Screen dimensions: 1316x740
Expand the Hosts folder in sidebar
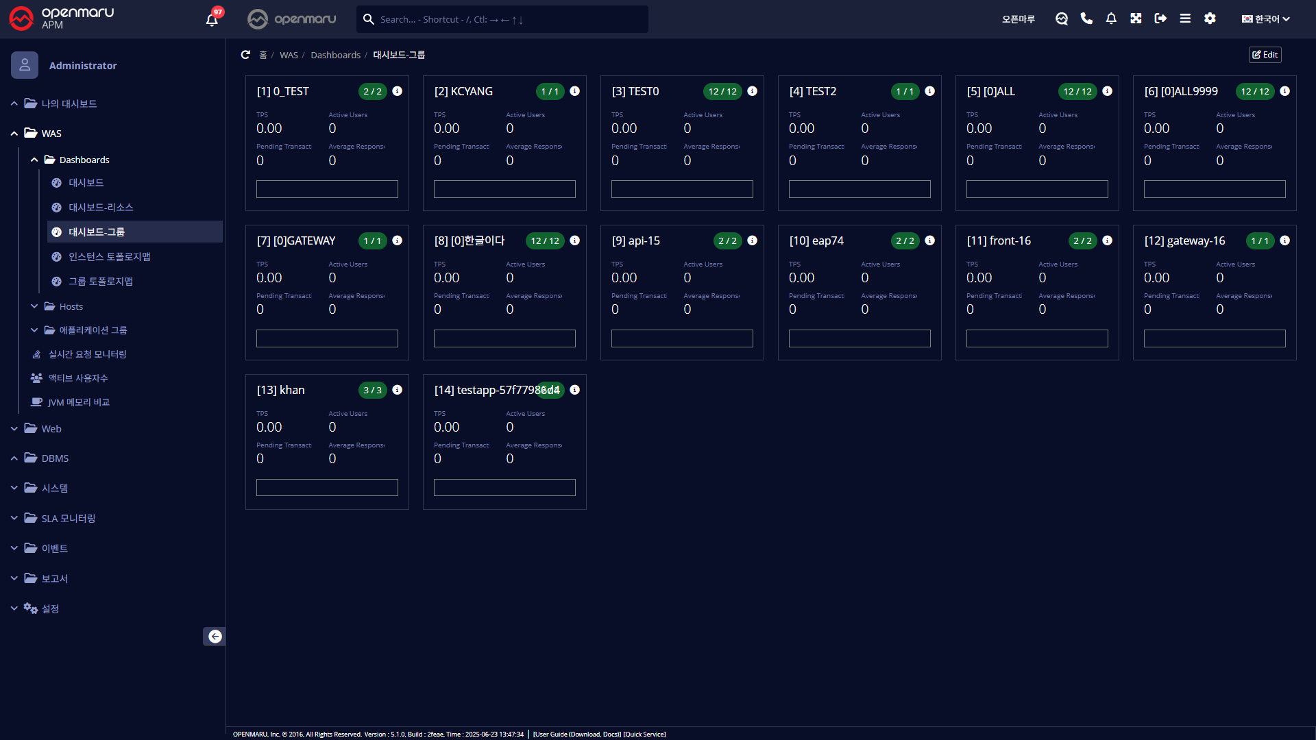(71, 306)
